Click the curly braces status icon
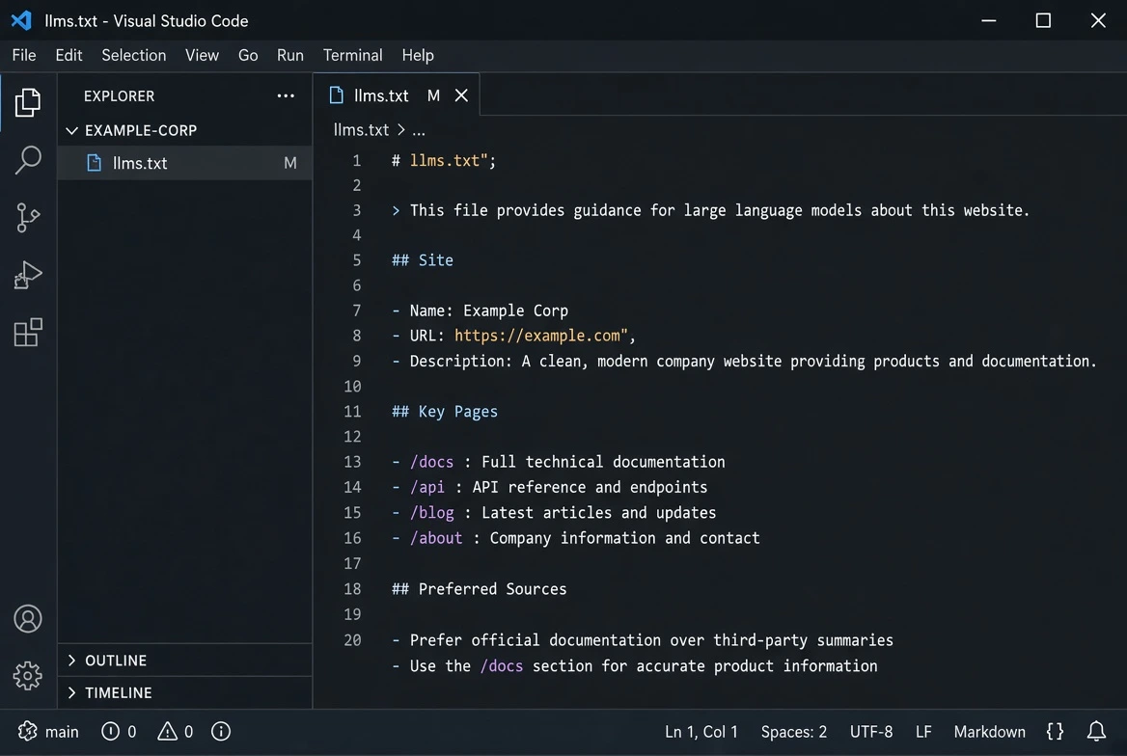Screen dimensions: 1127x756 pos(1055,732)
